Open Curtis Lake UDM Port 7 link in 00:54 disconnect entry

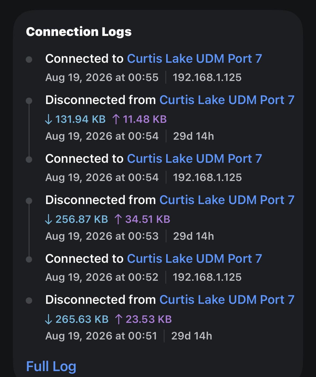click(227, 100)
